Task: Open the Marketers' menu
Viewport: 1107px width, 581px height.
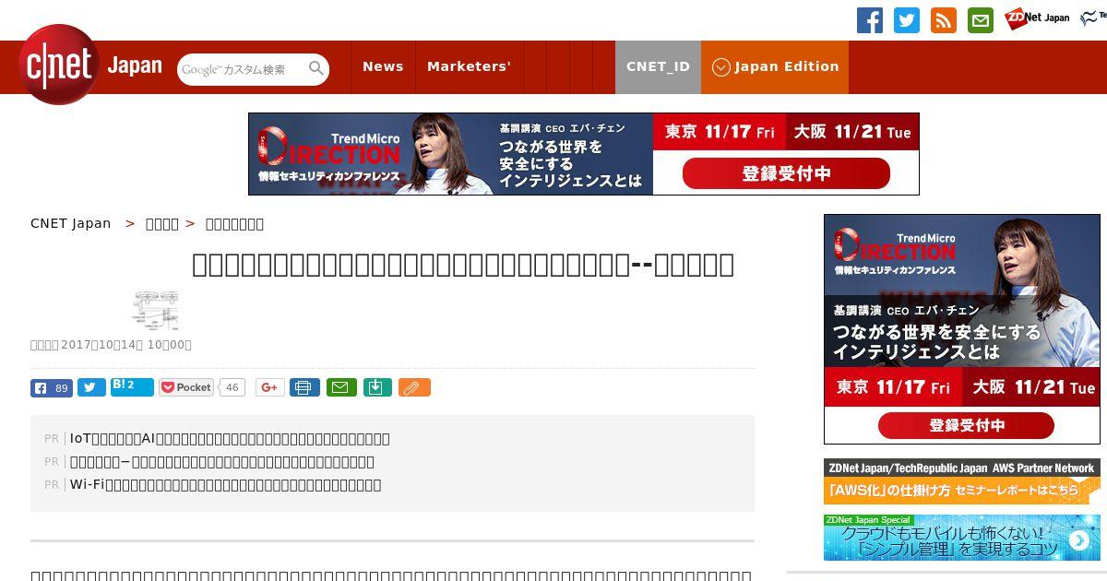Action: click(x=469, y=66)
